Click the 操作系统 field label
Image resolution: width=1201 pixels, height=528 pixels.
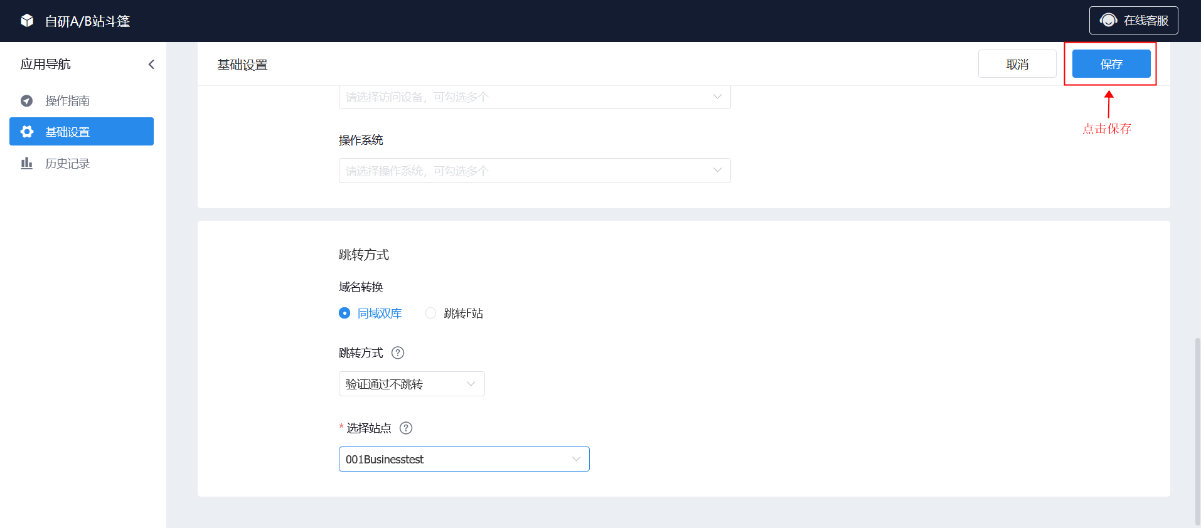(361, 140)
